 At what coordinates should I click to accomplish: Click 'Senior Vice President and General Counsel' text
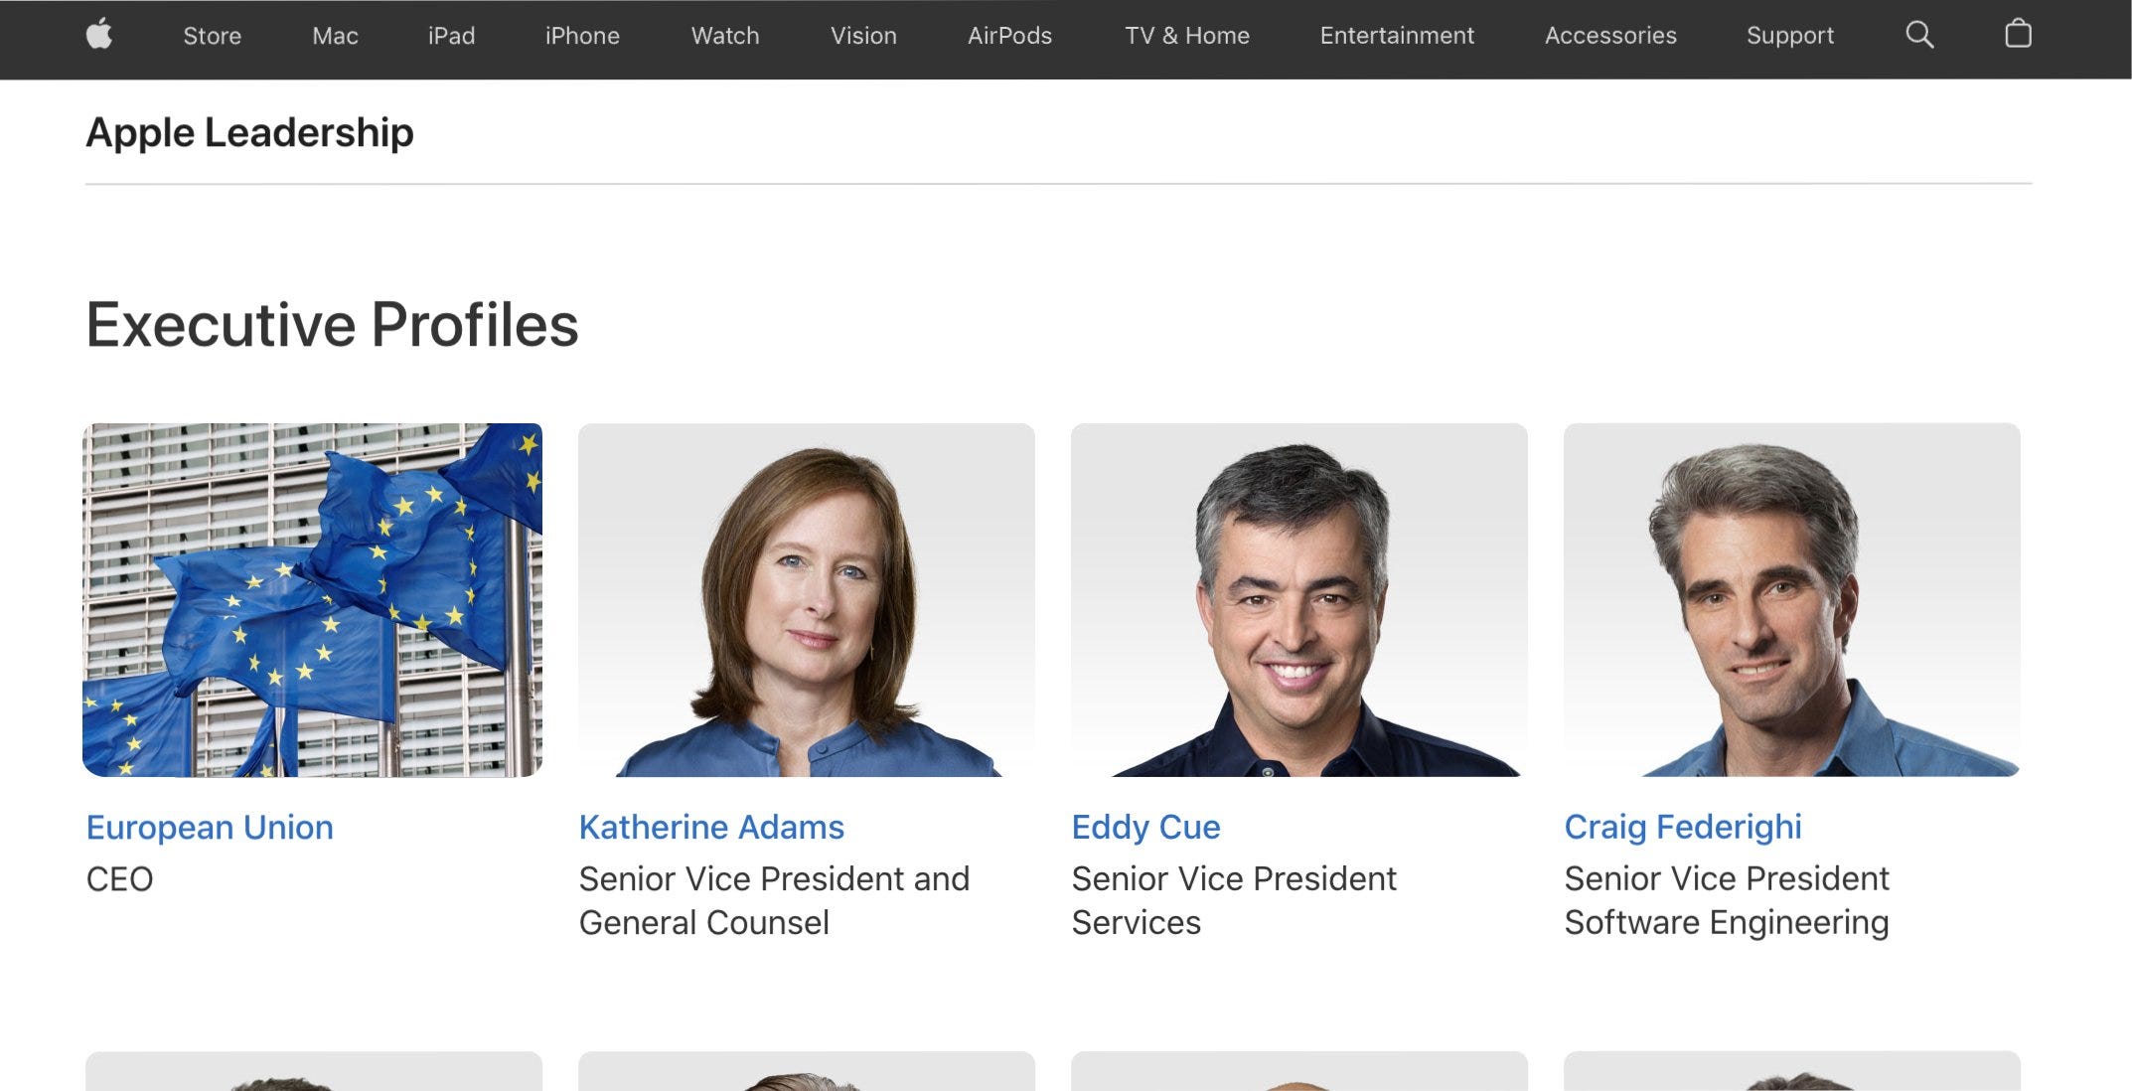pos(774,900)
